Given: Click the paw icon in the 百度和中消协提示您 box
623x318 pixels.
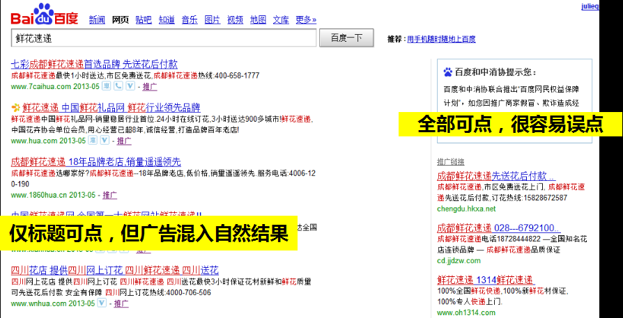Looking at the screenshot, I should 448,72.
